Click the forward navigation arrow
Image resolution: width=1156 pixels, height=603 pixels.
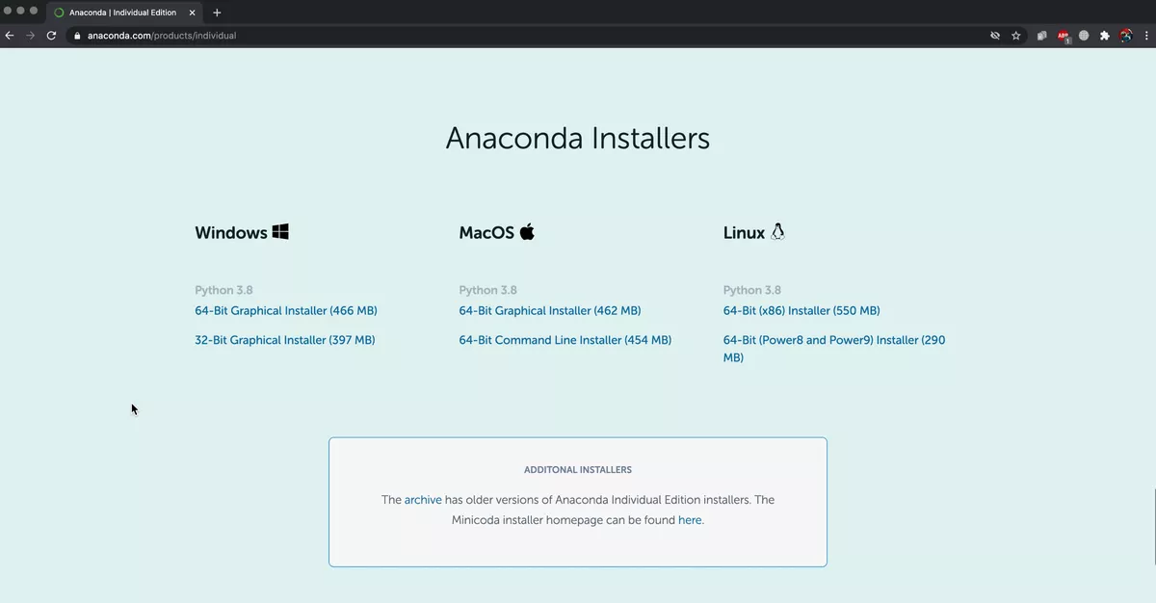(x=31, y=36)
